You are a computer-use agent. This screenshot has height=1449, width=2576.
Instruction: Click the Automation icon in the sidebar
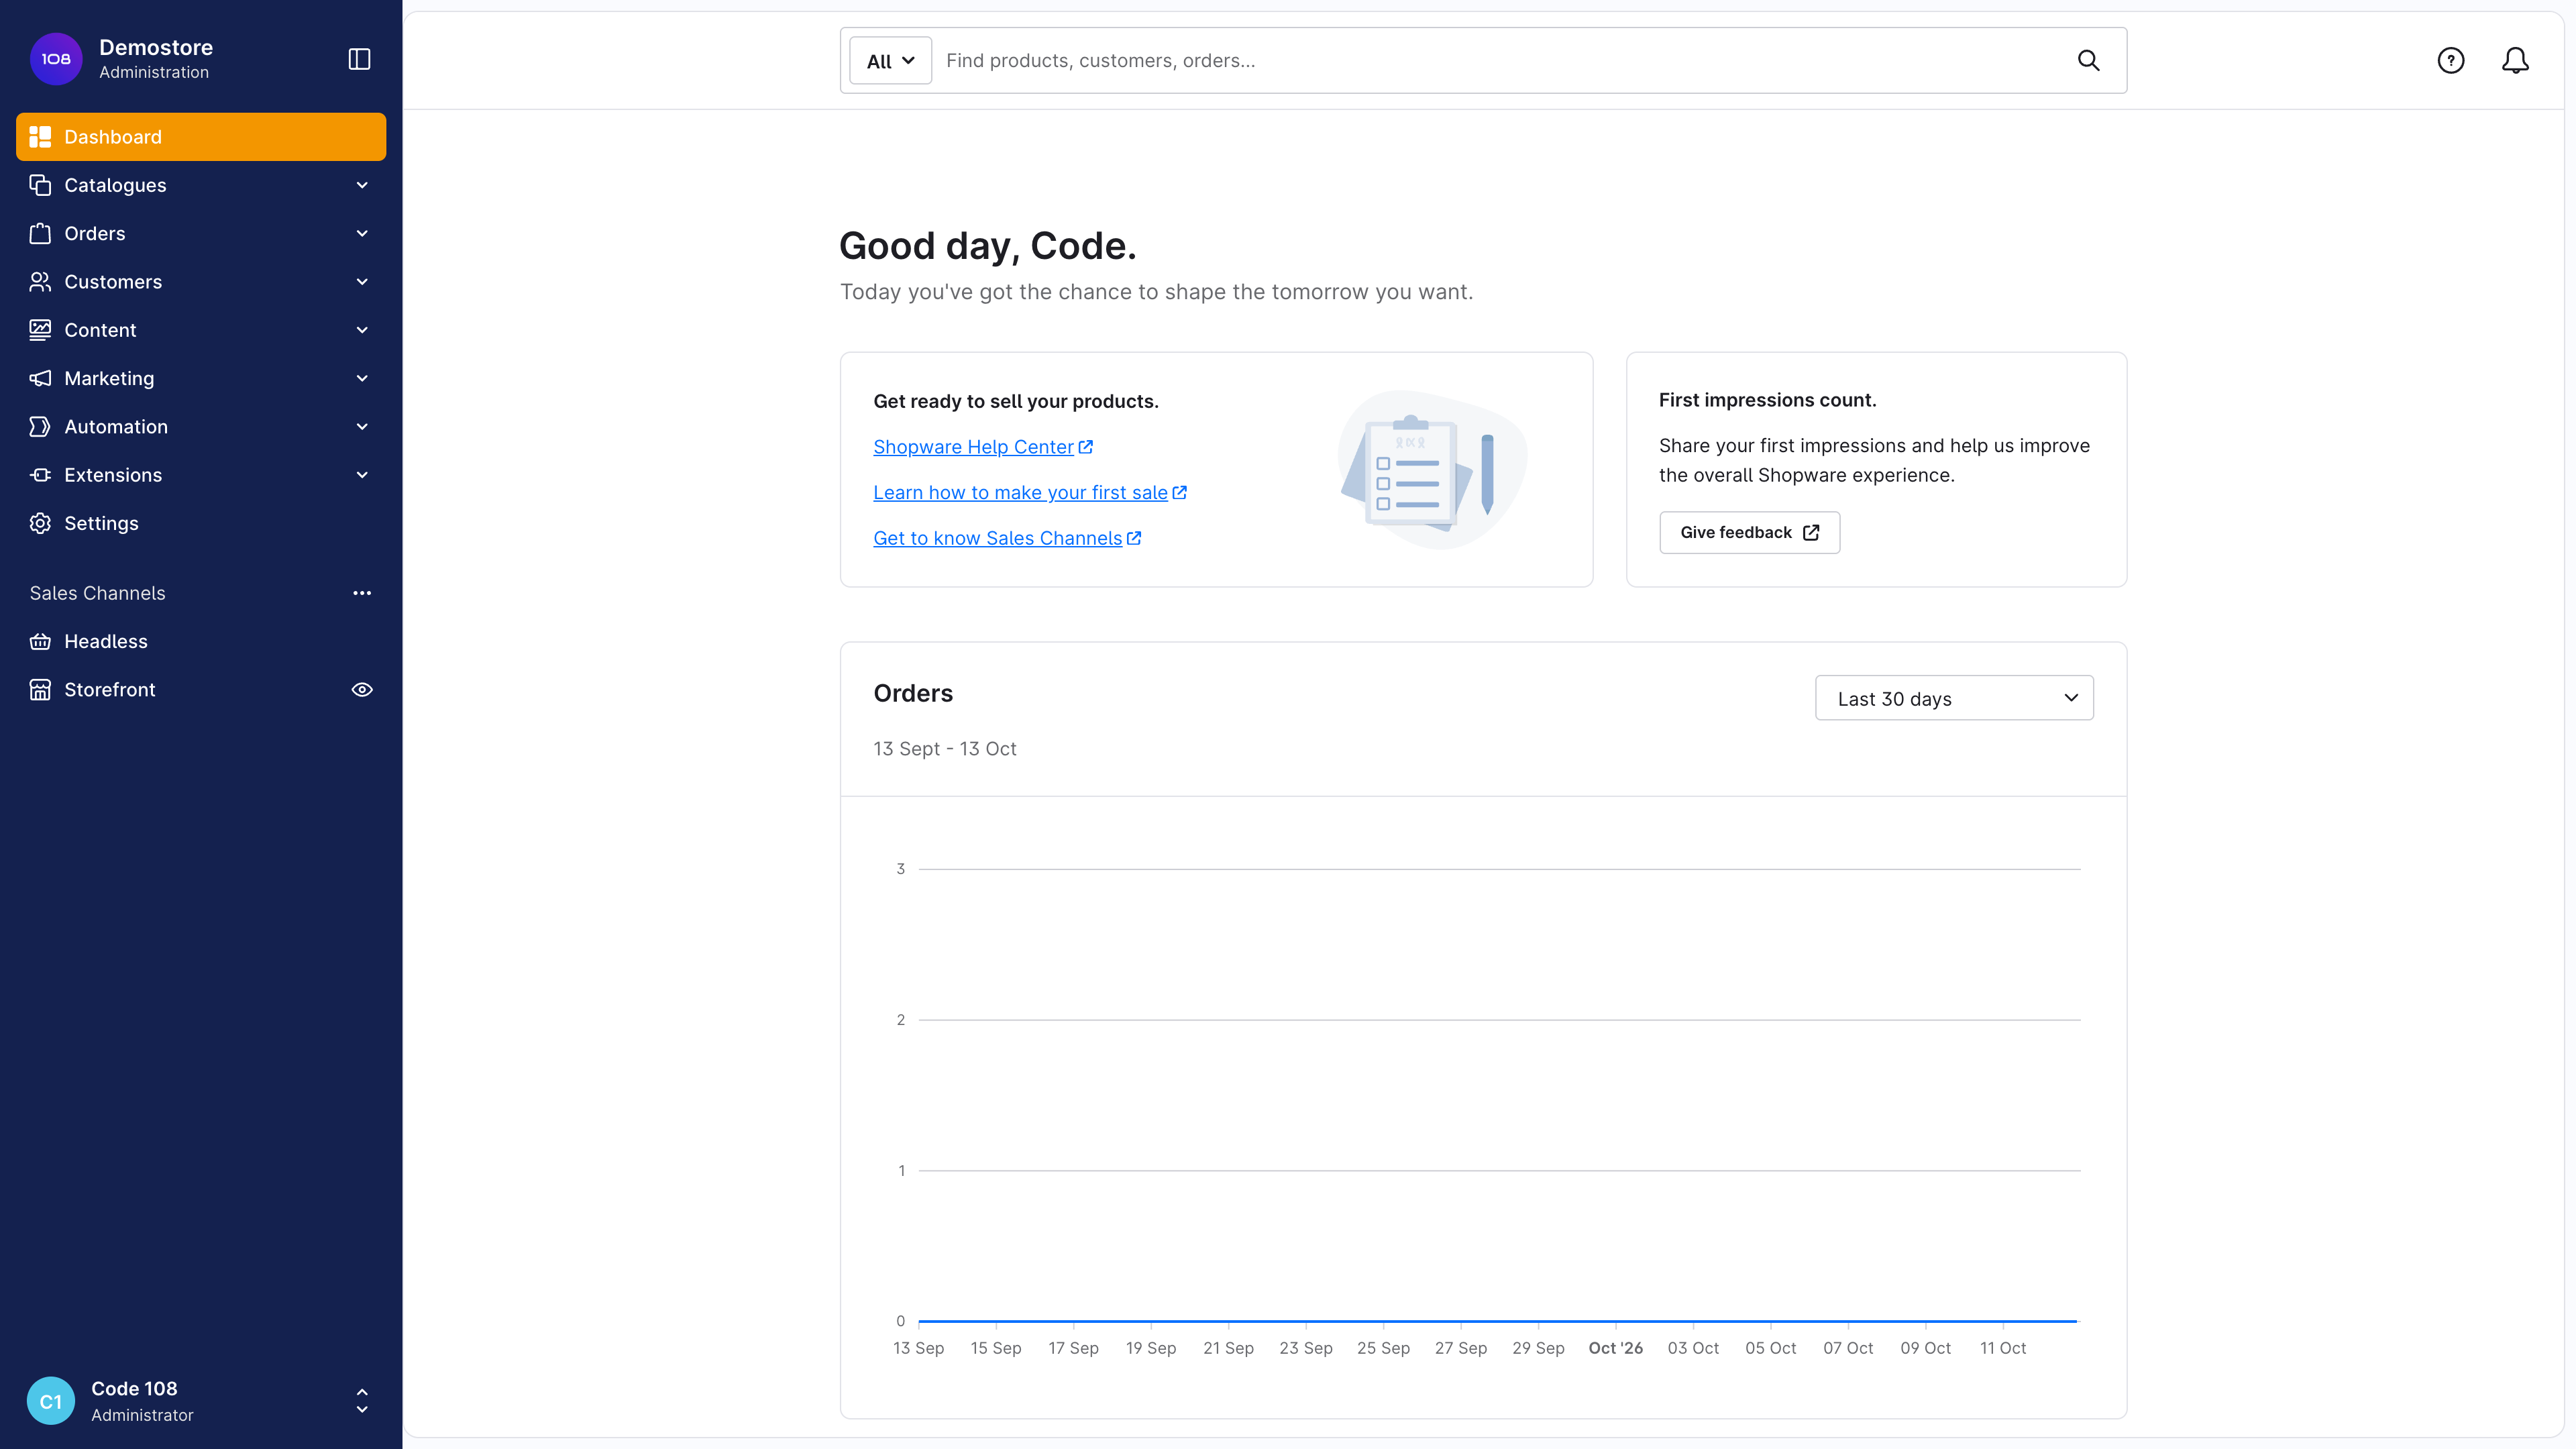click(40, 427)
